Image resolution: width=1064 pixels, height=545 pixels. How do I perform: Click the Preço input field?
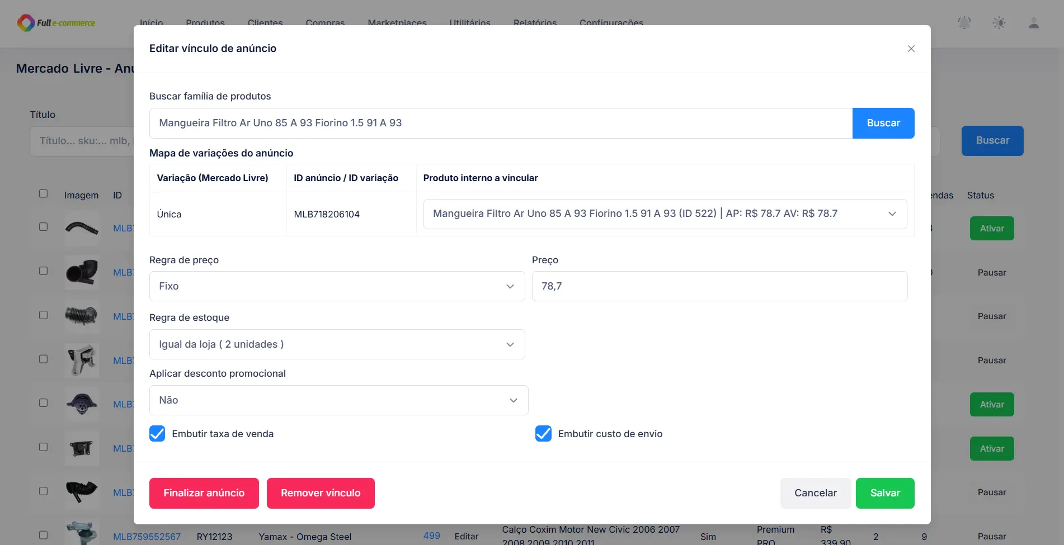[x=719, y=286]
